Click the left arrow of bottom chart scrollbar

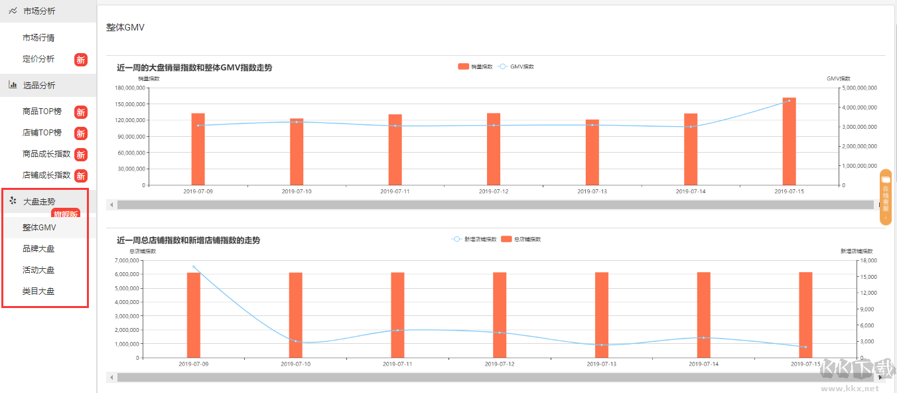tap(111, 378)
